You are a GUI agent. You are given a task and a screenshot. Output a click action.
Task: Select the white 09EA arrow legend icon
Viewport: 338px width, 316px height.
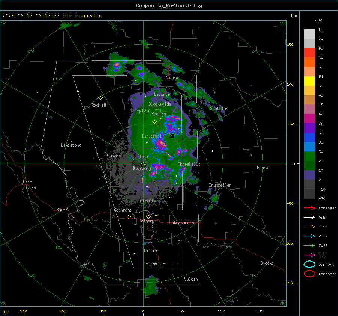[x=309, y=218]
